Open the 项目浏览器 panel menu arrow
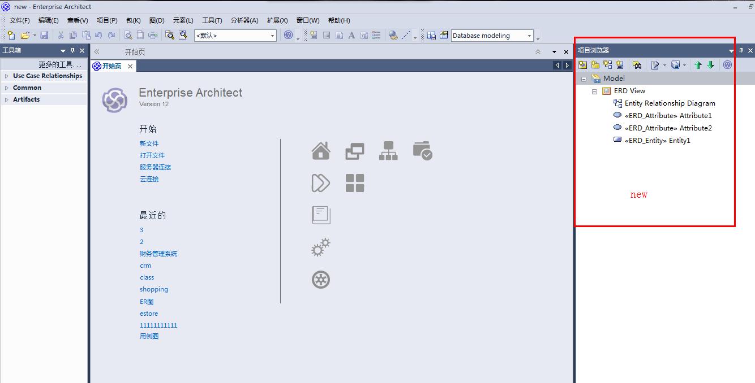755x383 pixels. pyautogui.click(x=731, y=51)
